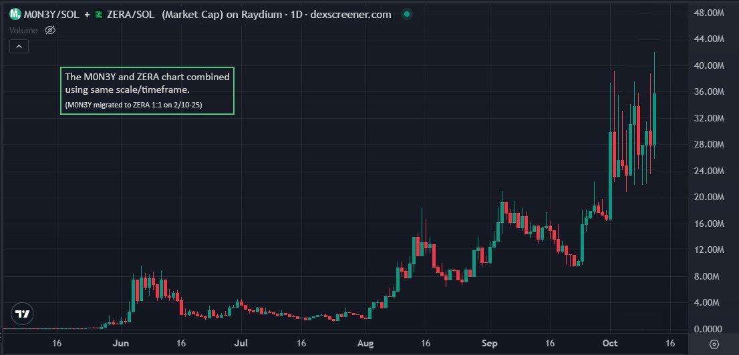Click the 44.00M price axis label

[x=708, y=39]
